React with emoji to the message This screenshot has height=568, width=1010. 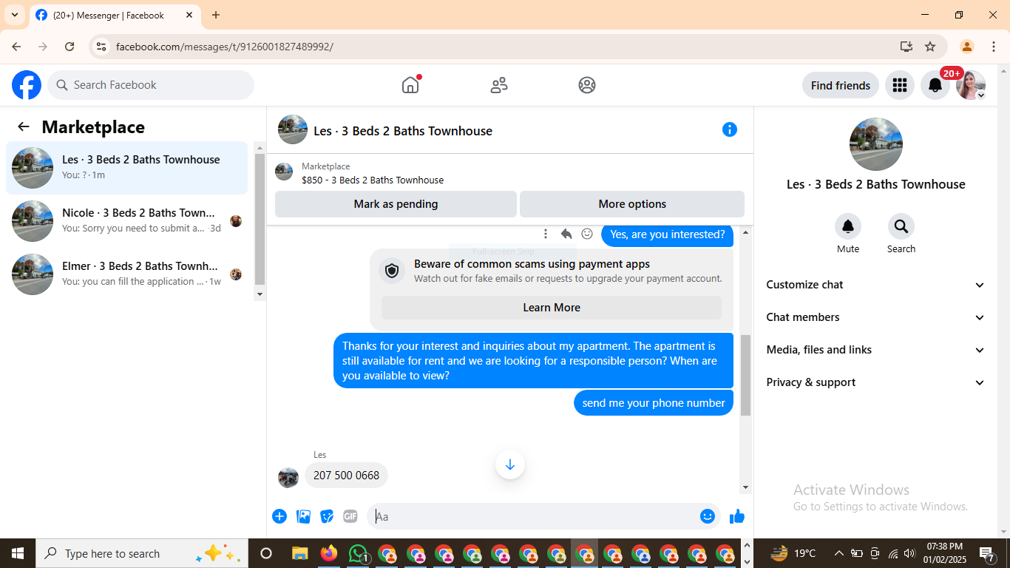tap(587, 234)
